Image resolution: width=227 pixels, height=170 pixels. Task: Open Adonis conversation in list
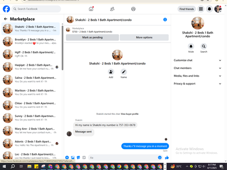pos(30,143)
